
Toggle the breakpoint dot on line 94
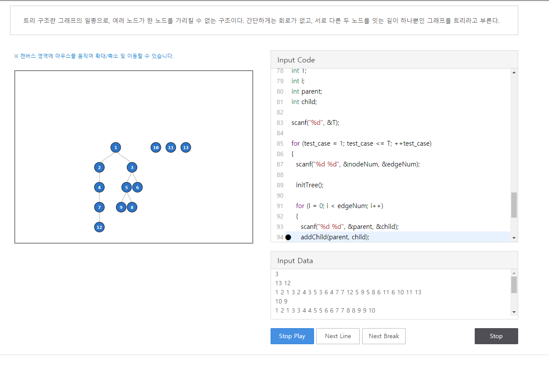tap(288, 237)
